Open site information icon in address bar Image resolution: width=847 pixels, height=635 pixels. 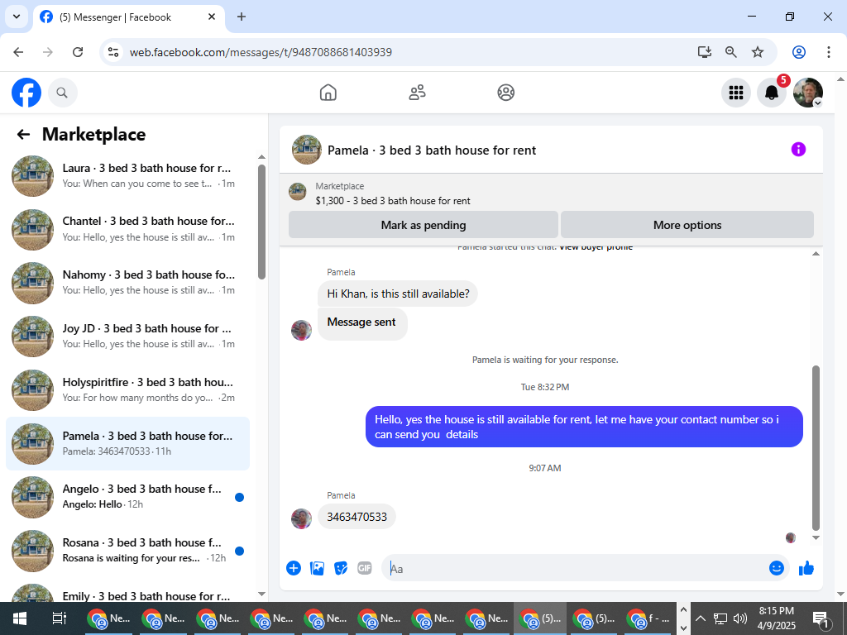tap(113, 52)
